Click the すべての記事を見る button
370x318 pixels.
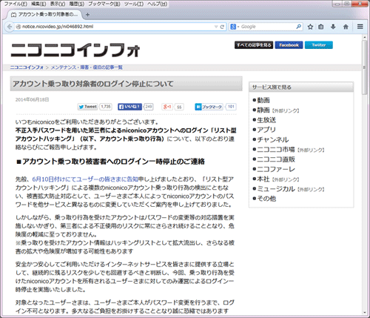coord(254,45)
